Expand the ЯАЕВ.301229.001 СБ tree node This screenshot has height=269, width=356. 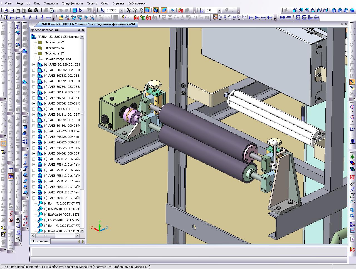pos(34,64)
